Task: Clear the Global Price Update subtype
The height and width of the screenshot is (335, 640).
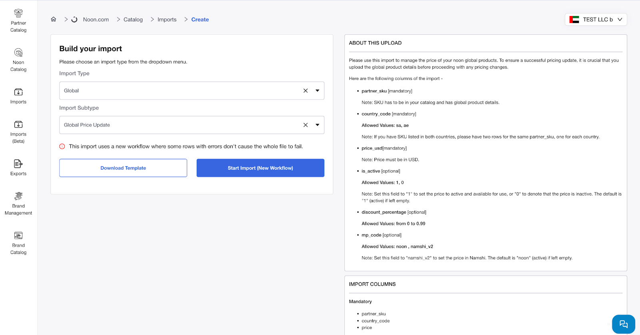Action: pos(306,125)
